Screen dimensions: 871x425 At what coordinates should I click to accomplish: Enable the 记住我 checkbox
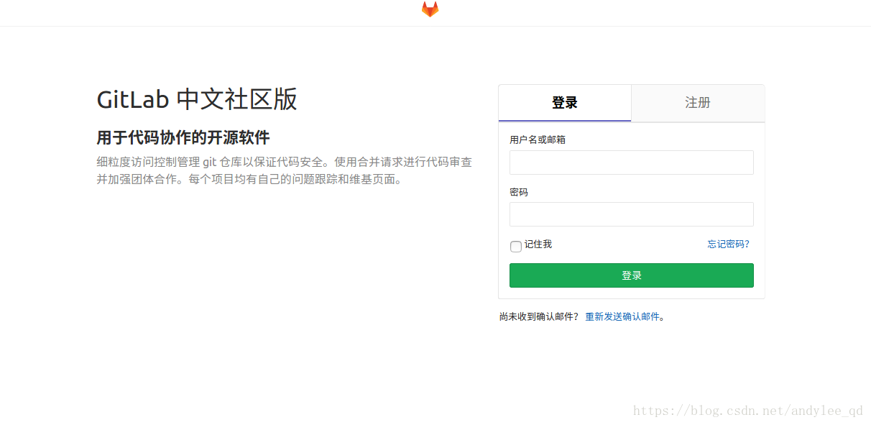516,247
